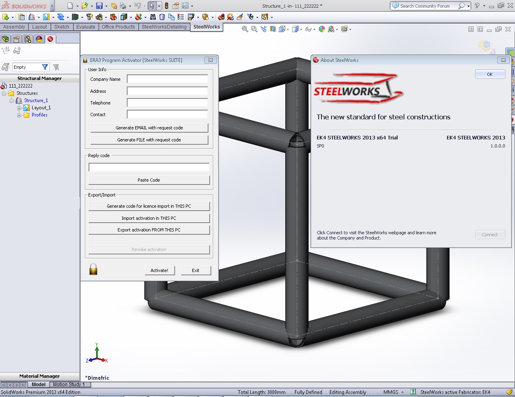Collapse the Structures folder node
This screenshot has width=515, height=397.
(4, 93)
